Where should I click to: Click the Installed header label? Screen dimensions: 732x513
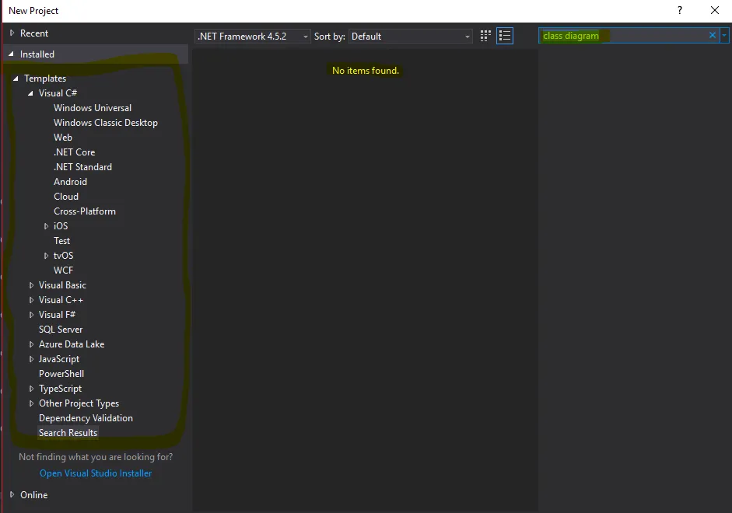pos(37,54)
